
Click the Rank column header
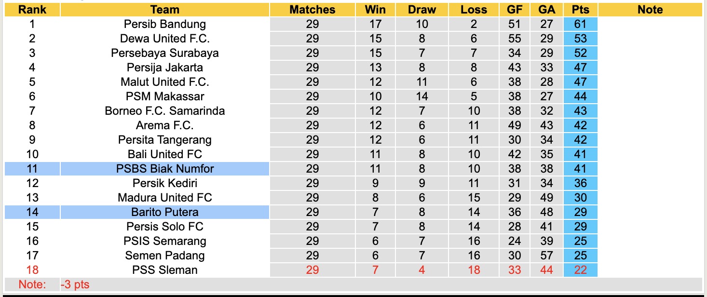[x=32, y=10]
